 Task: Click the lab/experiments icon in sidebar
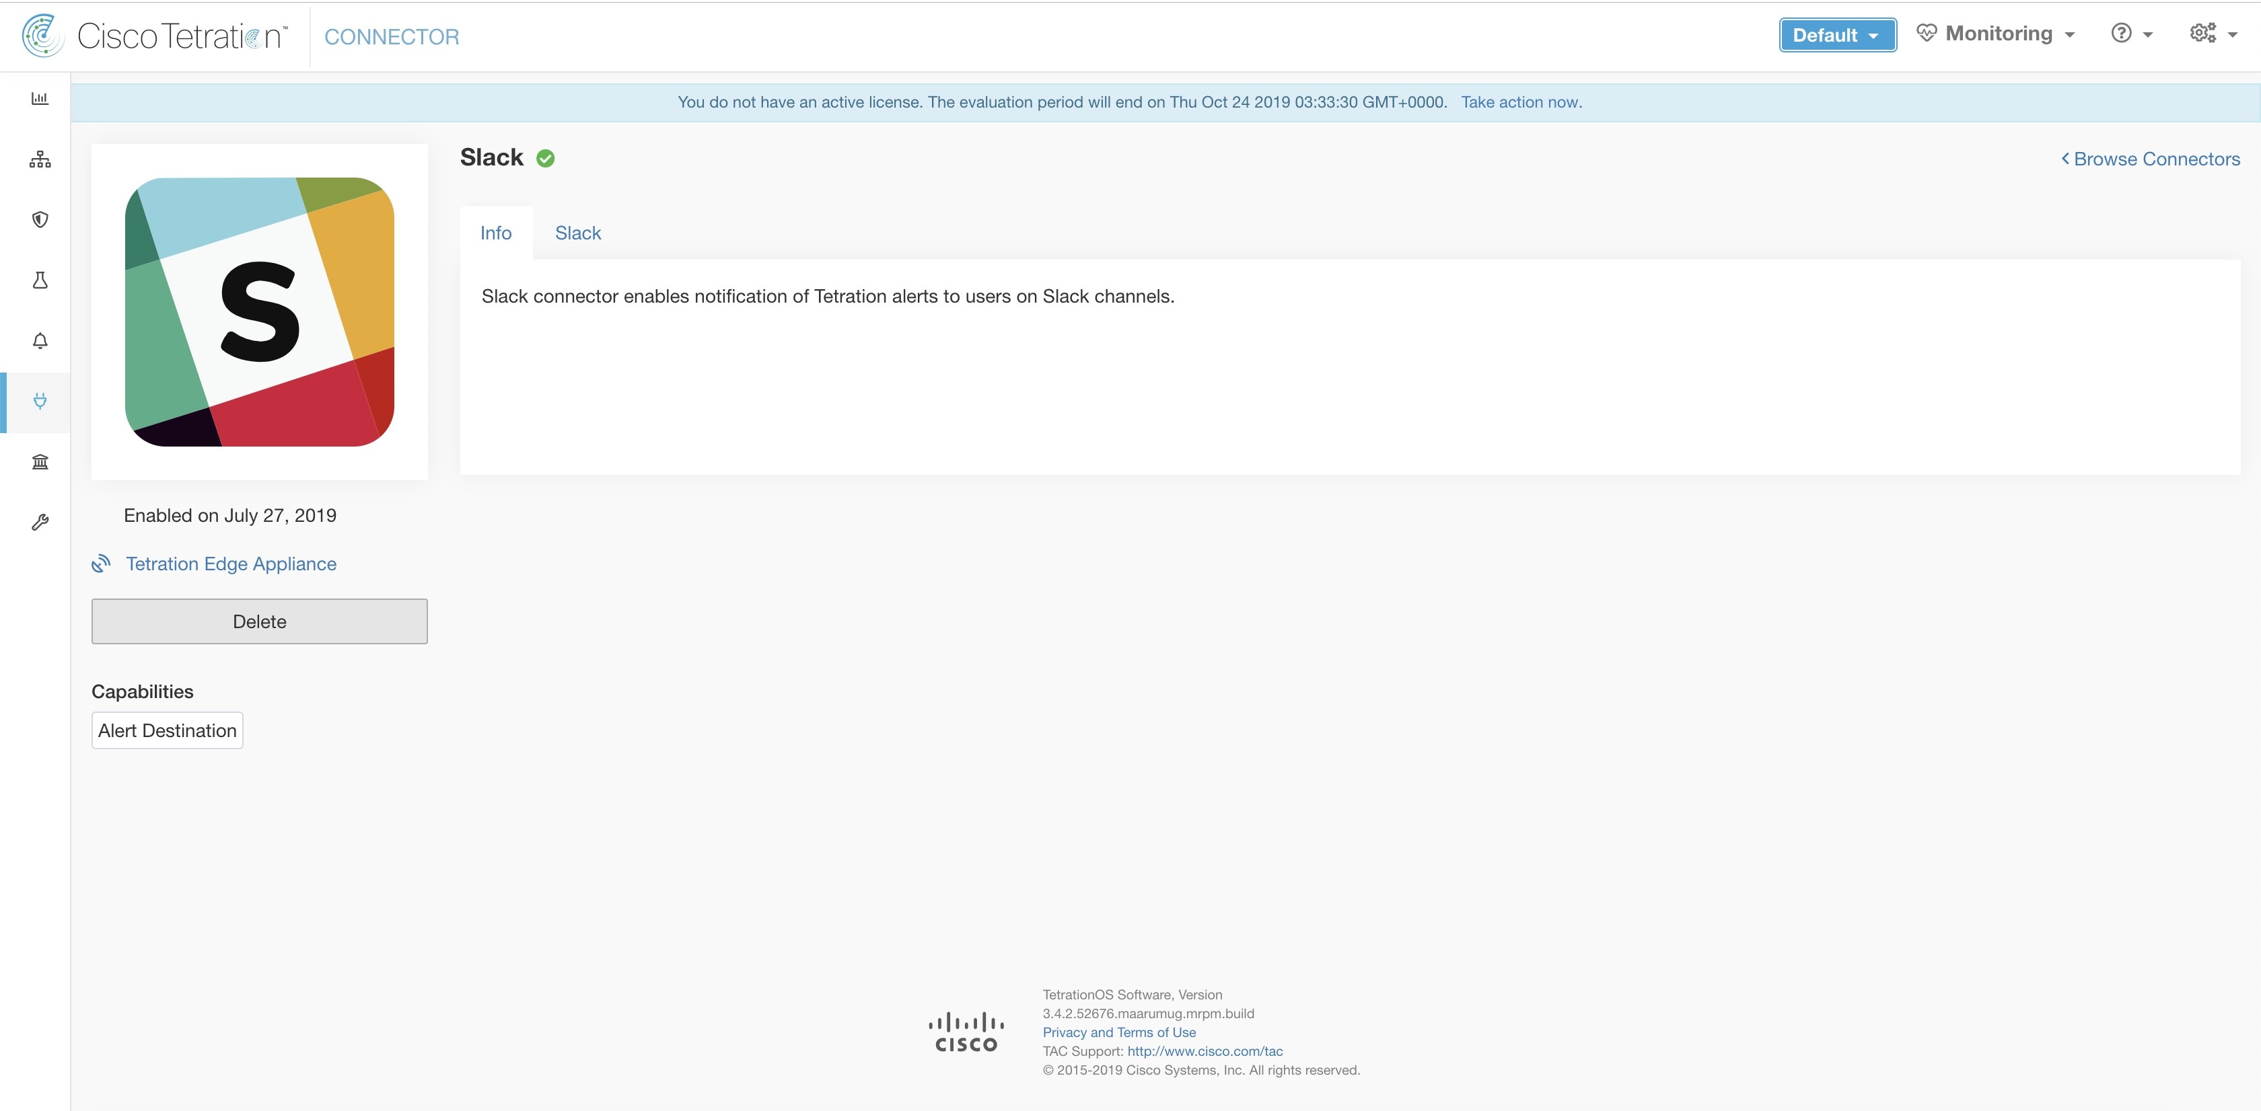pyautogui.click(x=38, y=280)
